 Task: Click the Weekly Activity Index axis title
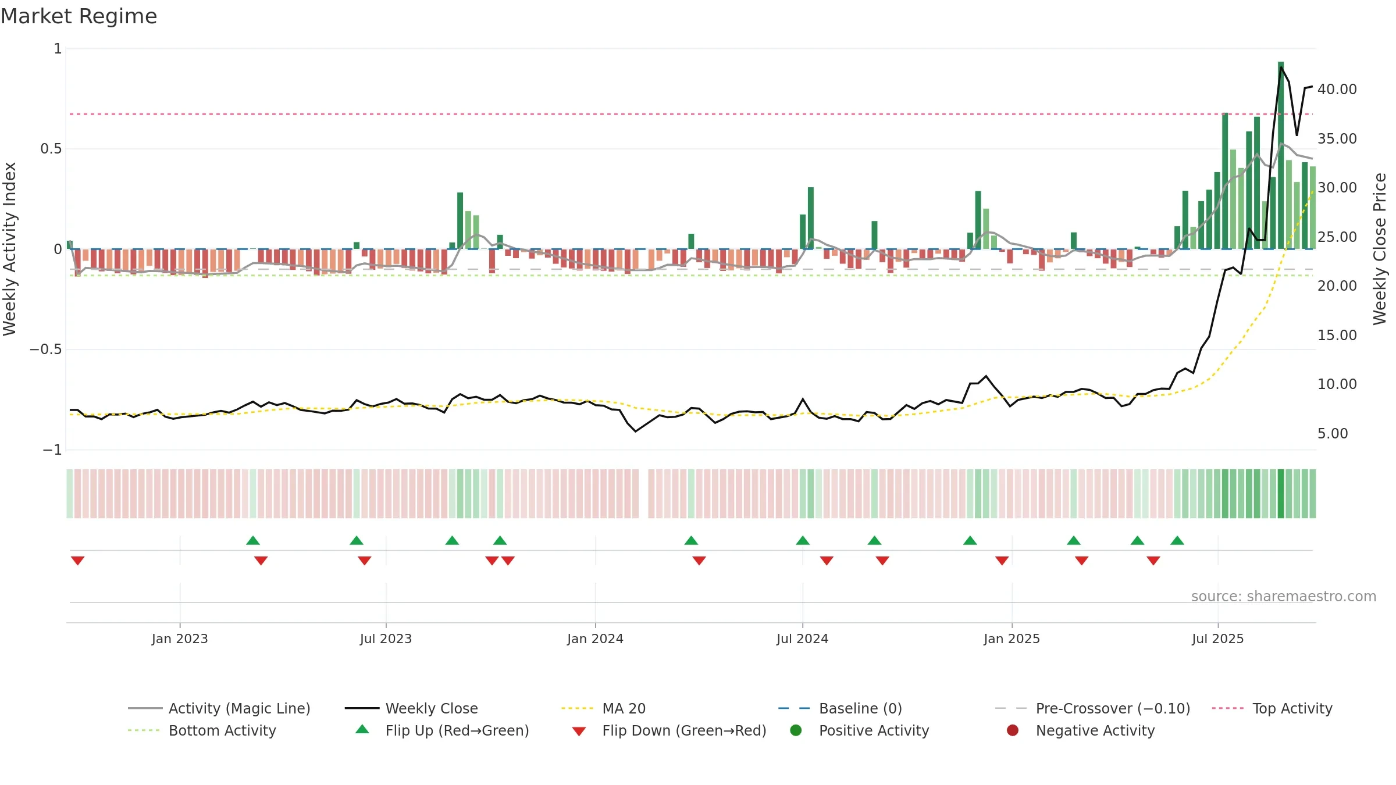9,249
